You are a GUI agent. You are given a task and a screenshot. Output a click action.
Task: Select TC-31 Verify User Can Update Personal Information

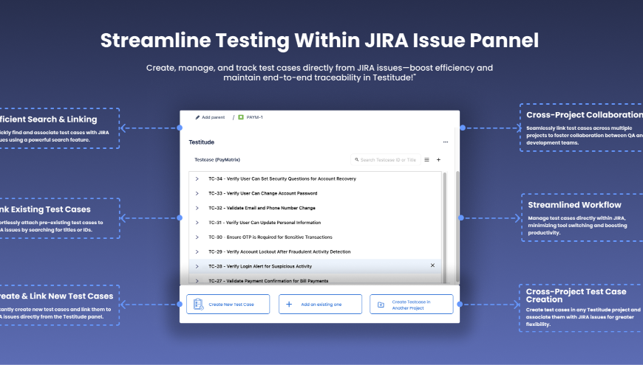(265, 223)
